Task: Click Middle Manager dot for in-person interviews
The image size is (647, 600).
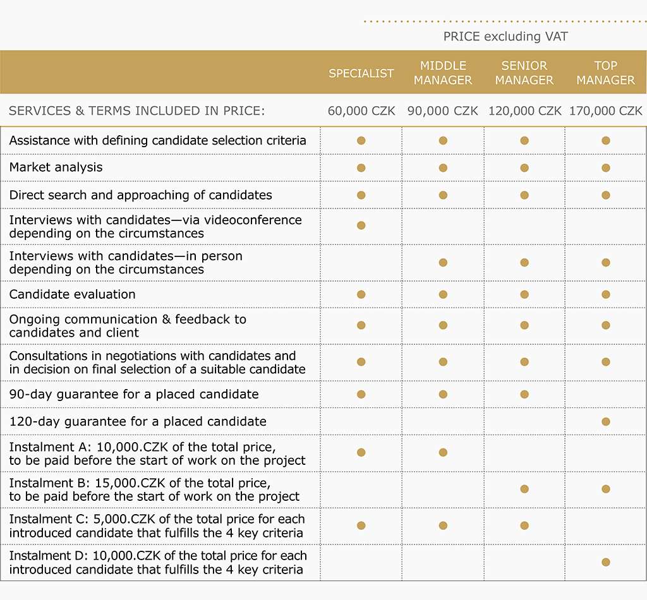Action: pos(443,262)
